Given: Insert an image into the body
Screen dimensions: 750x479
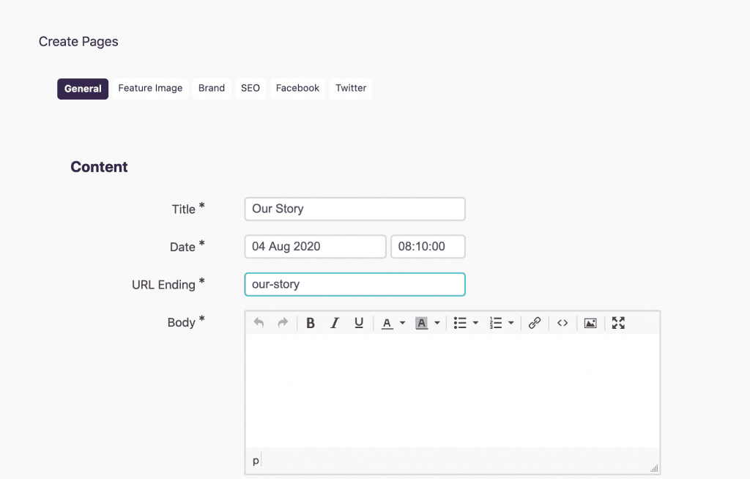Looking at the screenshot, I should (x=590, y=323).
